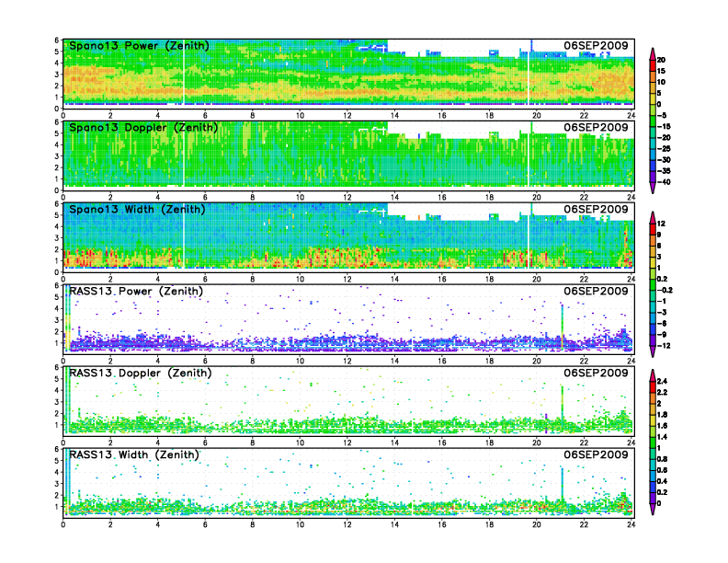This screenshot has height=563, width=728.
Task: Click the red top arrow of the first colorbar
Action: (654, 51)
